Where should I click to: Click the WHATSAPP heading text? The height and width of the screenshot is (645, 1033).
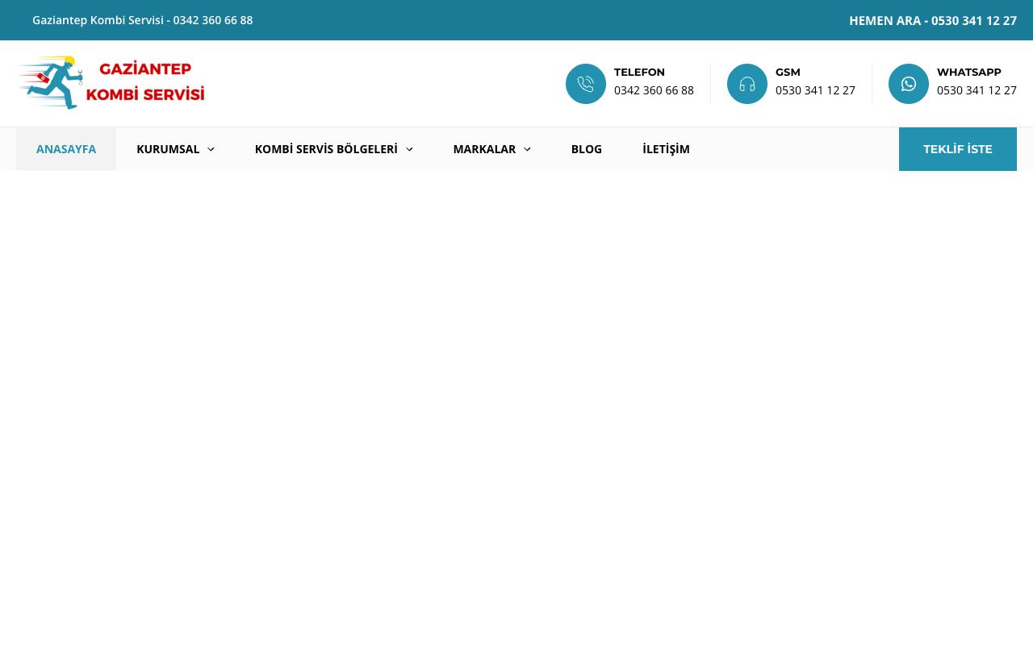[968, 73]
